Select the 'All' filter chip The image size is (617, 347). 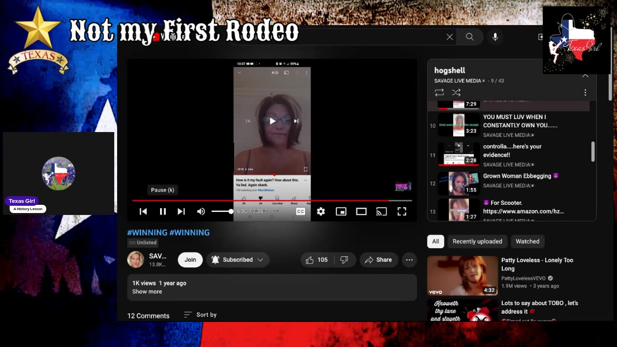pos(435,241)
